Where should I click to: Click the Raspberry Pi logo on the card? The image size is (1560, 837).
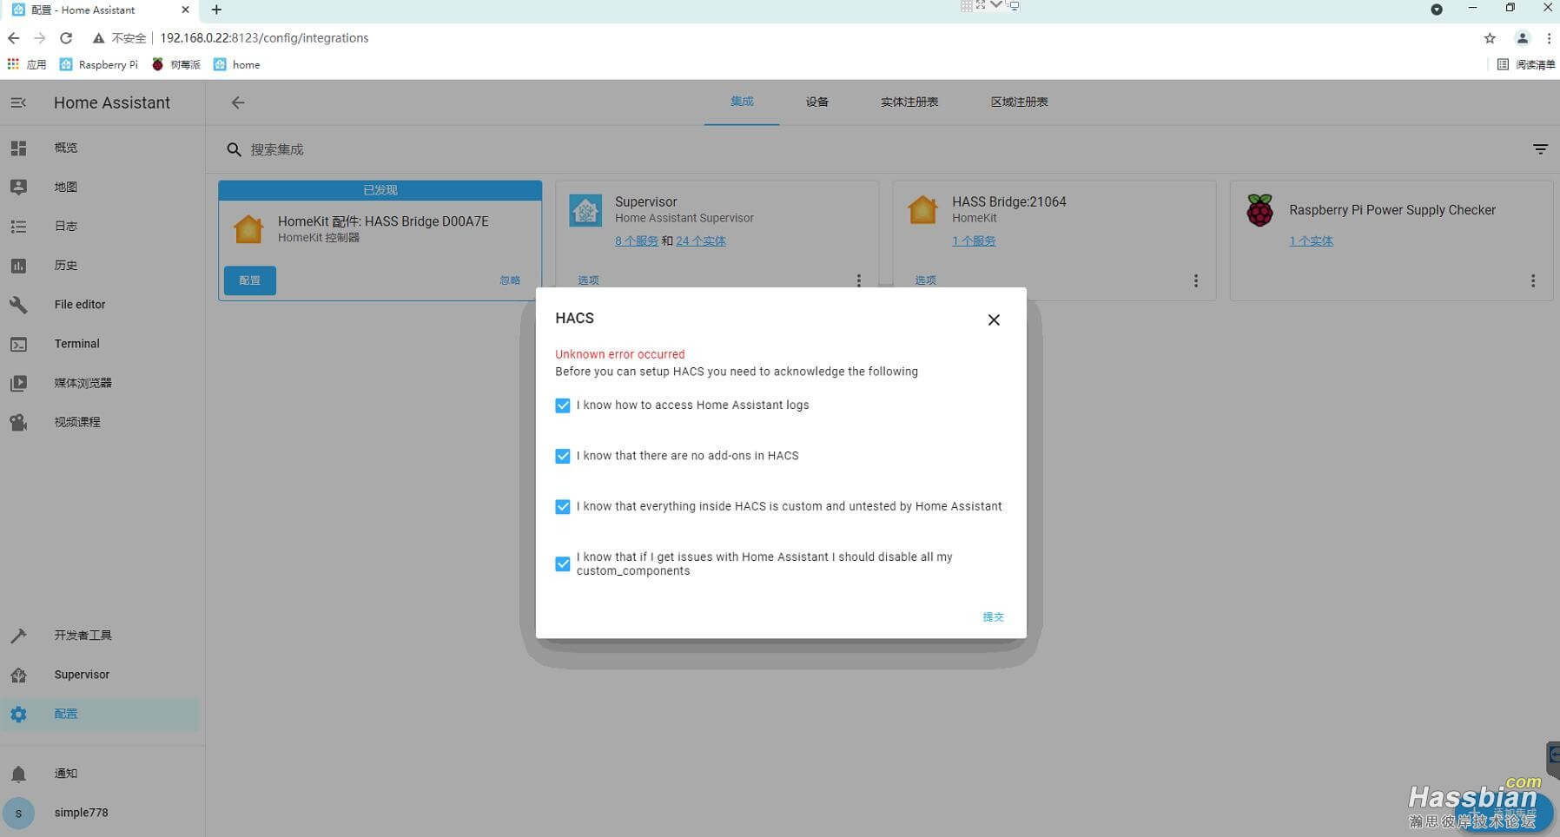pyautogui.click(x=1259, y=210)
